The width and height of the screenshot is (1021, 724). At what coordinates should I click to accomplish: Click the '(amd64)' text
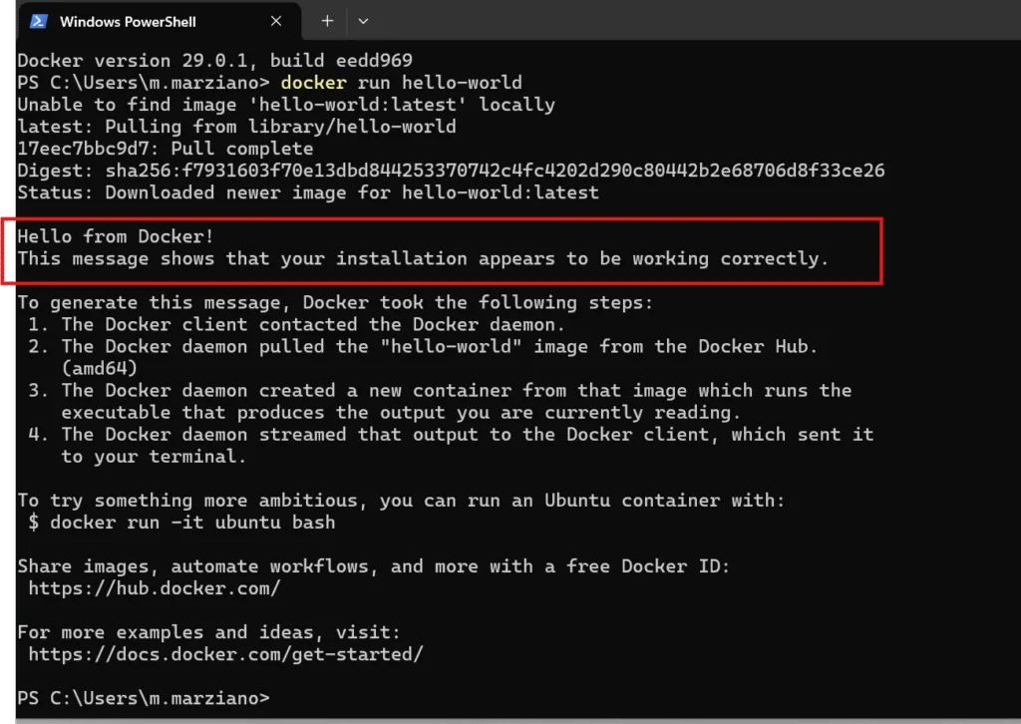(x=100, y=368)
